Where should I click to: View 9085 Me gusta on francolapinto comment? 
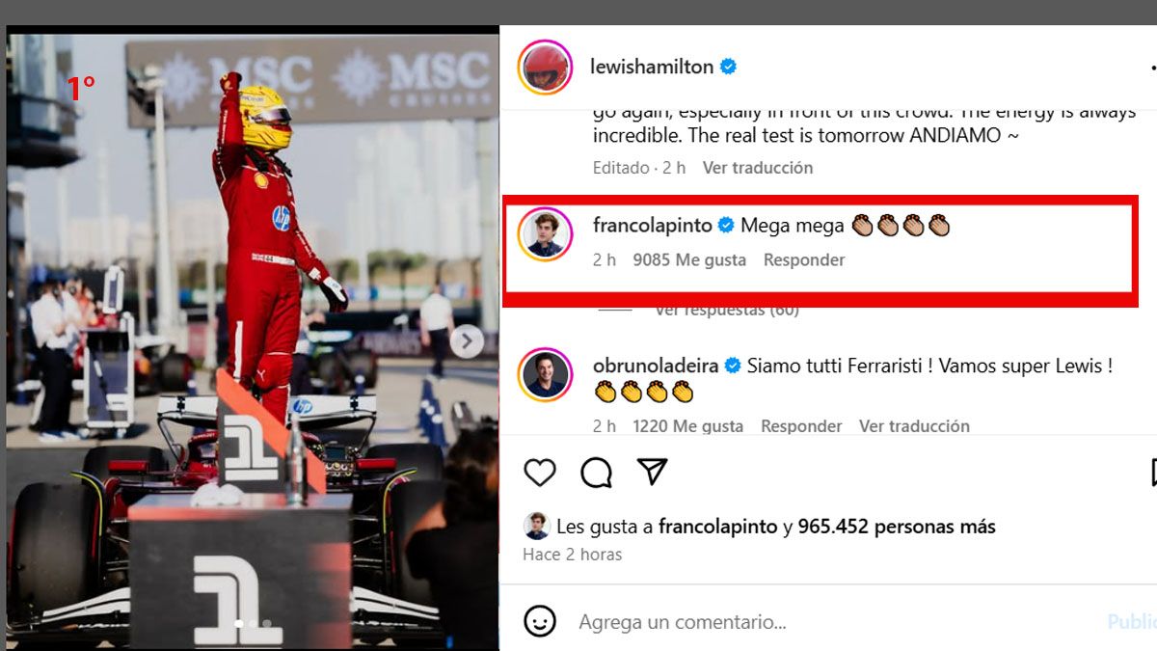pos(689,260)
